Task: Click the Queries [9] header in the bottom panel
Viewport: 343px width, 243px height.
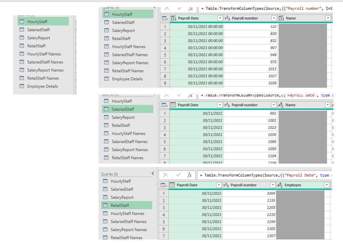Action: pyautogui.click(x=110, y=174)
